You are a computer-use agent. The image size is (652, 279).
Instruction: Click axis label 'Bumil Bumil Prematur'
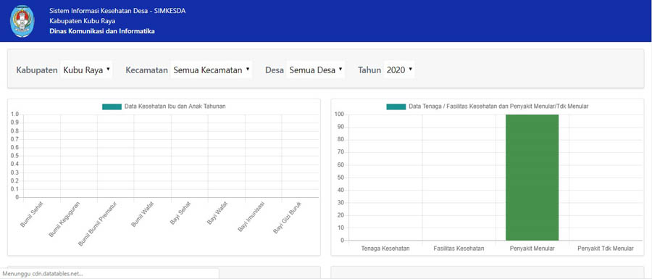point(98,223)
